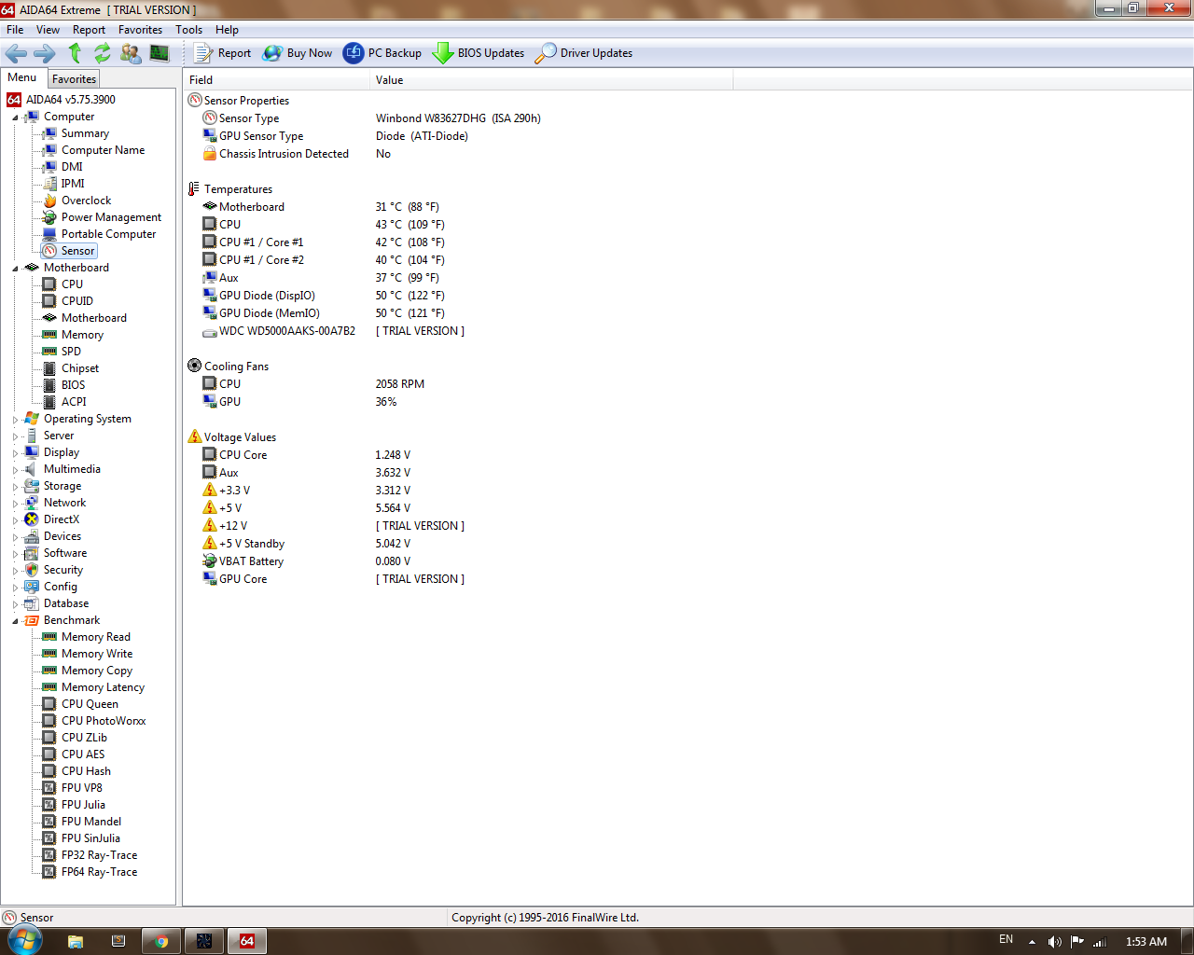Open the View menu
The height and width of the screenshot is (955, 1194).
[48, 30]
